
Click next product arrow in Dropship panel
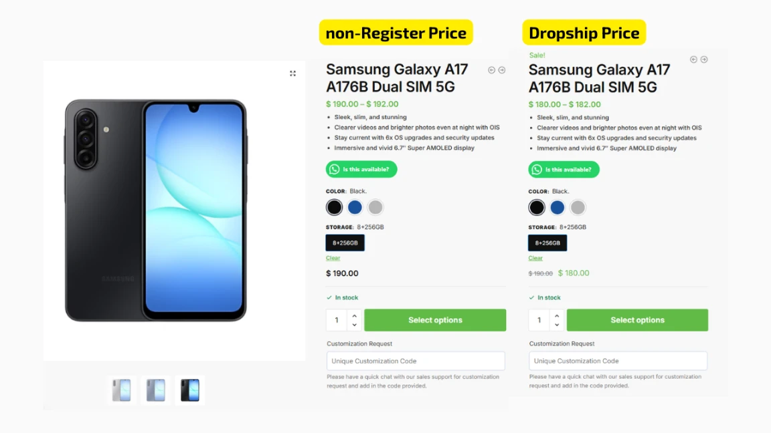[x=704, y=59]
